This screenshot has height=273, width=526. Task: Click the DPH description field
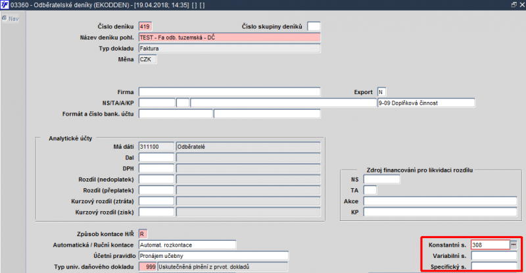[x=249, y=168]
